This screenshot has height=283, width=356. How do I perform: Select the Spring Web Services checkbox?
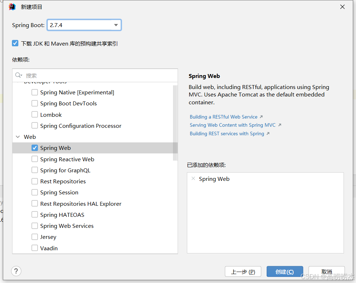pos(35,226)
